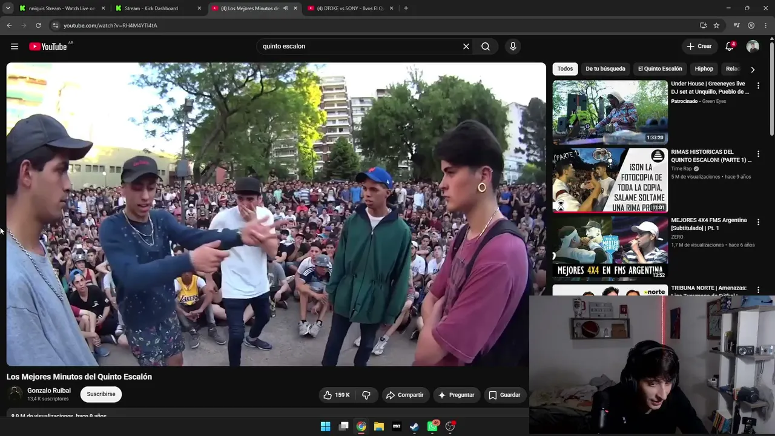
Task: Open Task View on the taskbar
Action: coord(343,426)
